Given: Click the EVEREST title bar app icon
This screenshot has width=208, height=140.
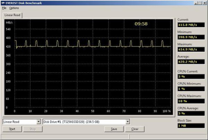Looking at the screenshot, I should [x=3, y=3].
